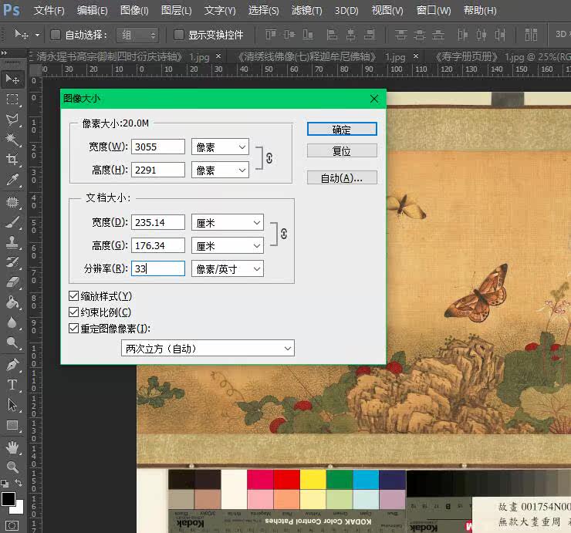
Task: Select the Hand tool
Action: (x=12, y=447)
